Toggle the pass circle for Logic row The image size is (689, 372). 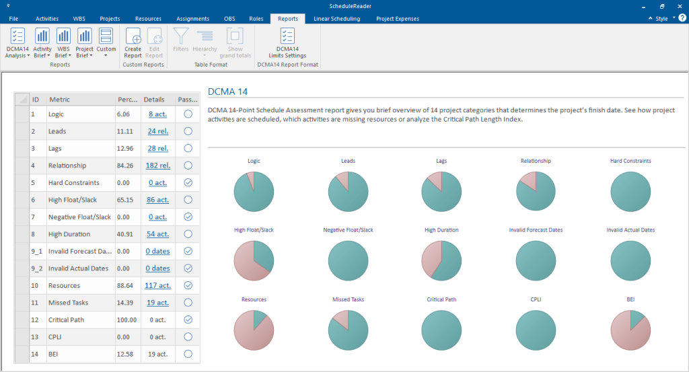click(188, 114)
